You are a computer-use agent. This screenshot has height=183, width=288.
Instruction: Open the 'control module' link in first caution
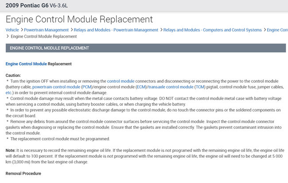pos(121,81)
